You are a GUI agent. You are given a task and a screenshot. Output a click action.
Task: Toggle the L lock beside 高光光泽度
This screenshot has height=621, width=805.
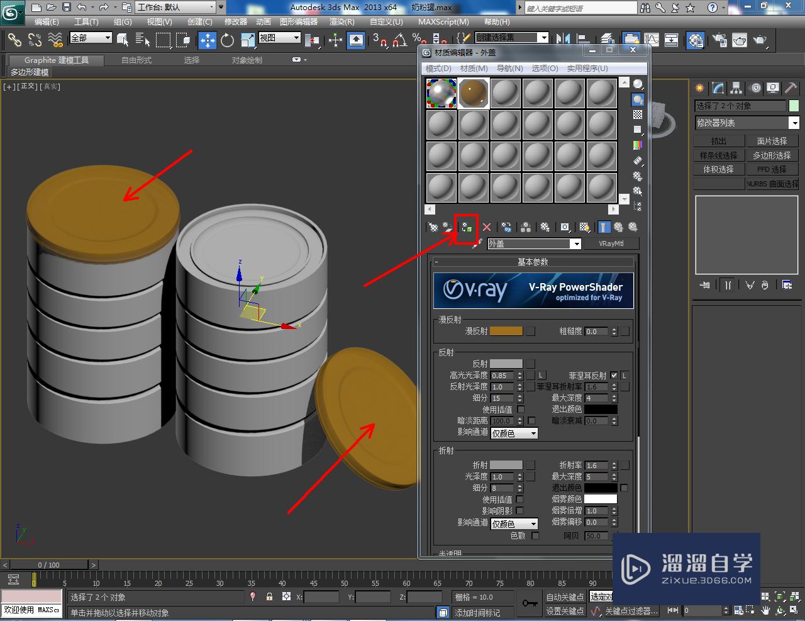tap(541, 375)
